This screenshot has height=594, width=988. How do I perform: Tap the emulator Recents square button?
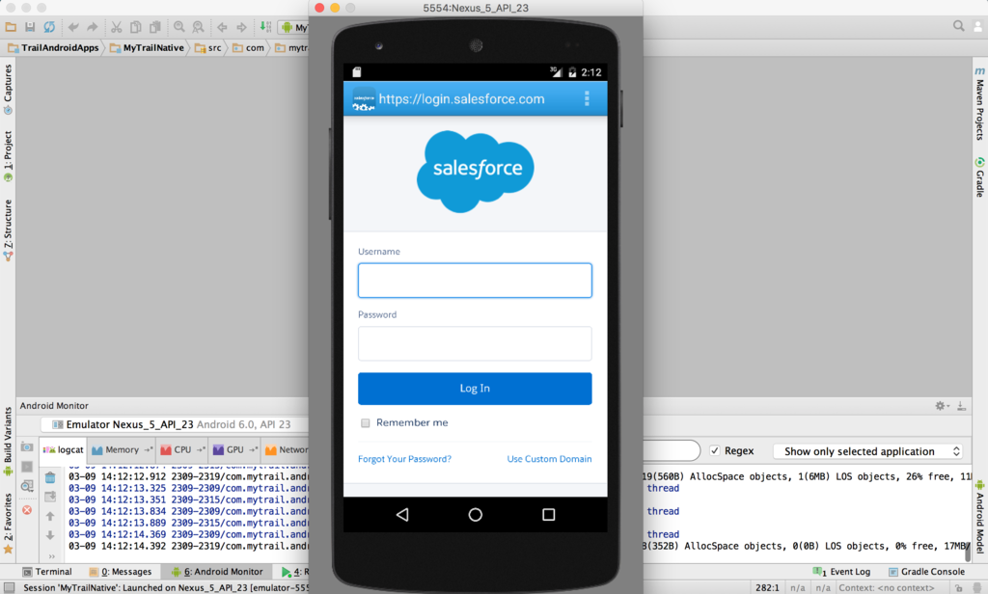click(549, 515)
